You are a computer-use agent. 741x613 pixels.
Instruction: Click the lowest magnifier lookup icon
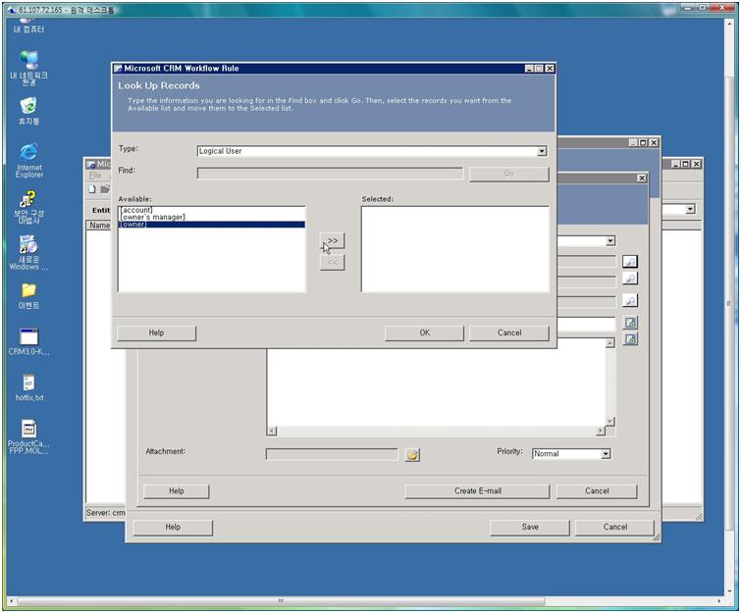pos(630,300)
